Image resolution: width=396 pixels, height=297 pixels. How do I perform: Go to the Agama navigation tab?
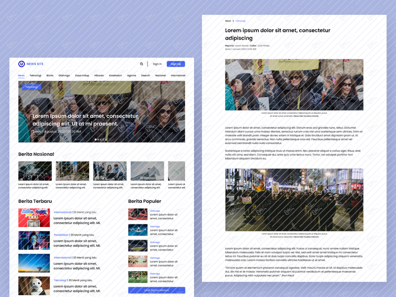point(132,75)
